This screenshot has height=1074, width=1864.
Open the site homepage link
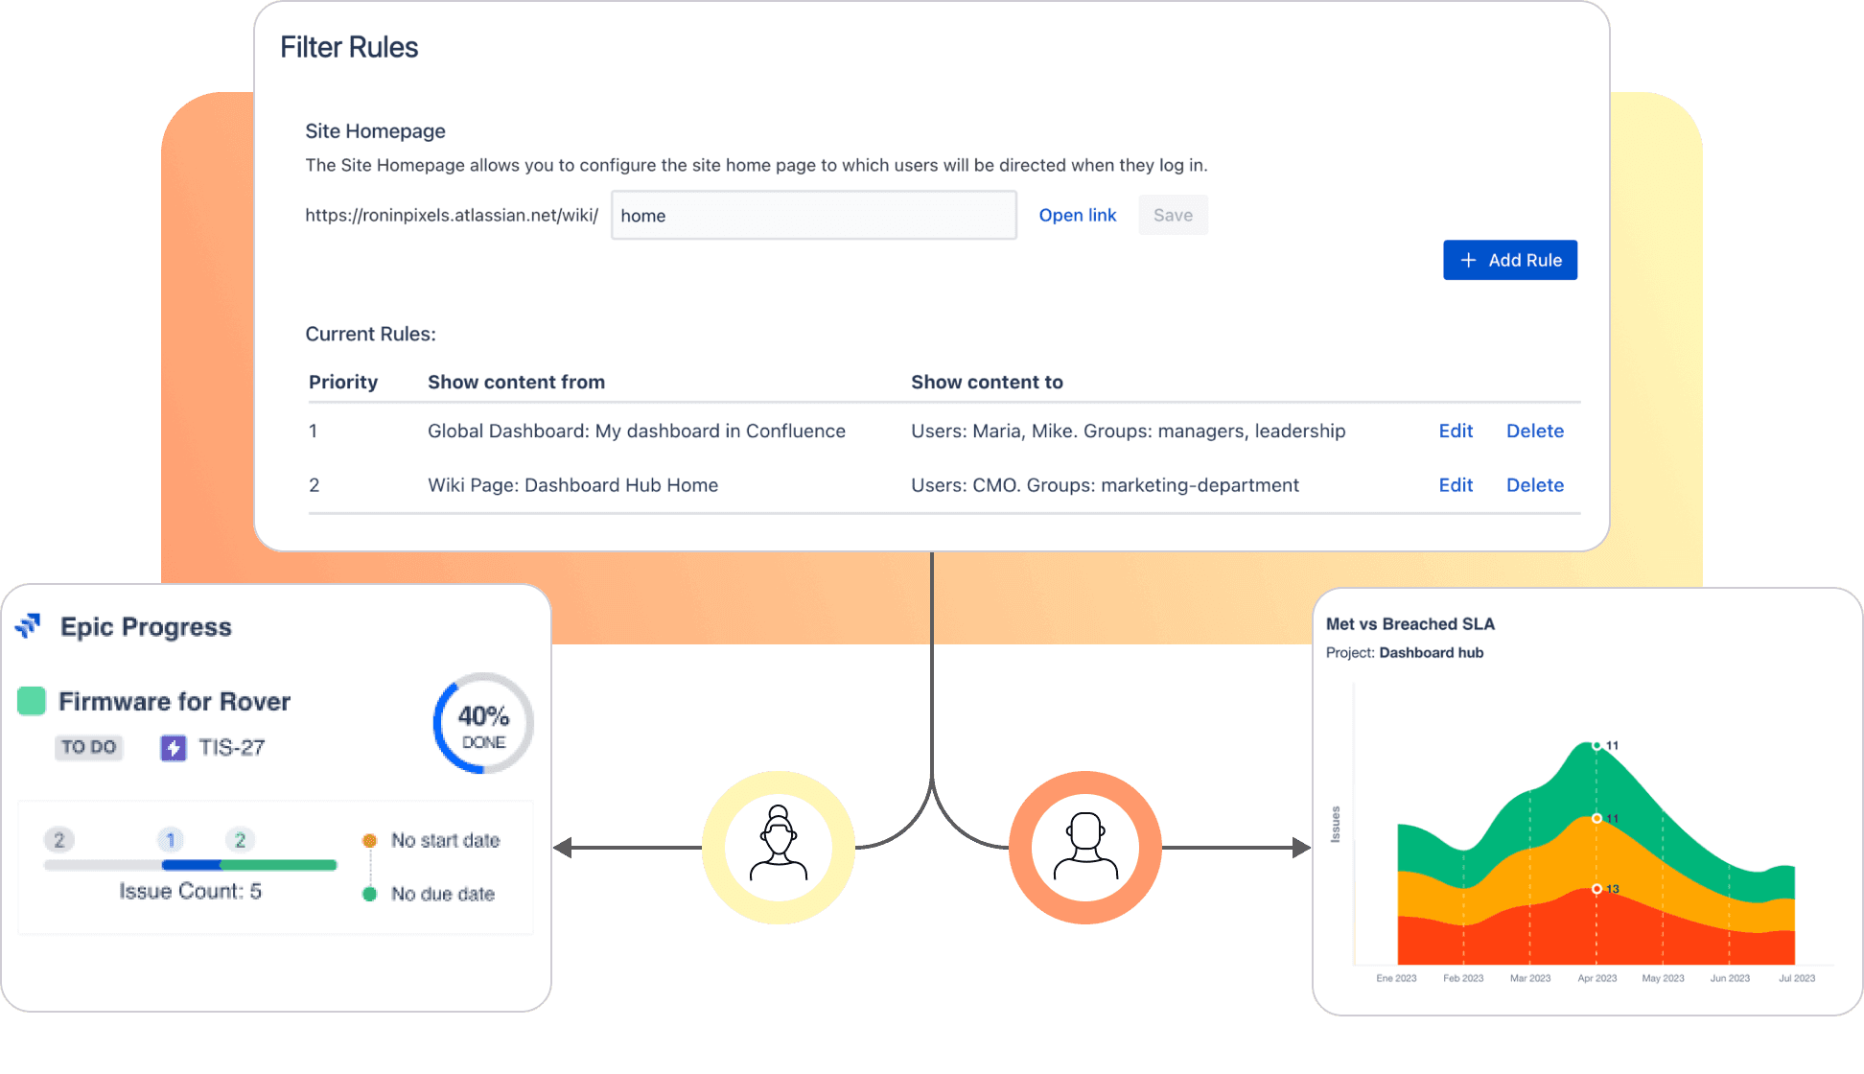tap(1078, 215)
